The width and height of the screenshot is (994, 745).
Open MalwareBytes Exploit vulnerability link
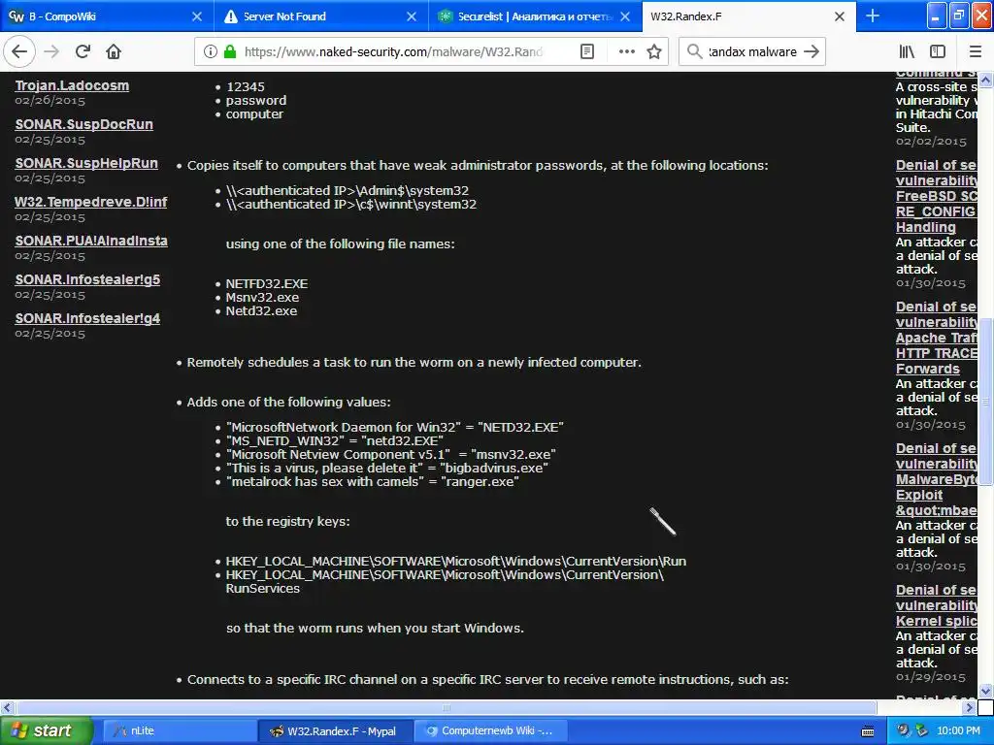pos(937,479)
